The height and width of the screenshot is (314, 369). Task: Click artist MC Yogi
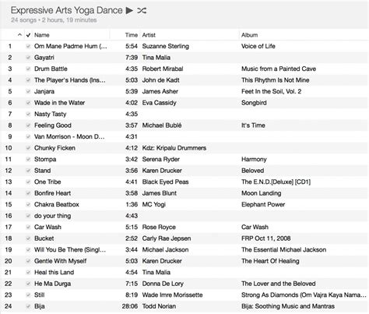click(154, 204)
